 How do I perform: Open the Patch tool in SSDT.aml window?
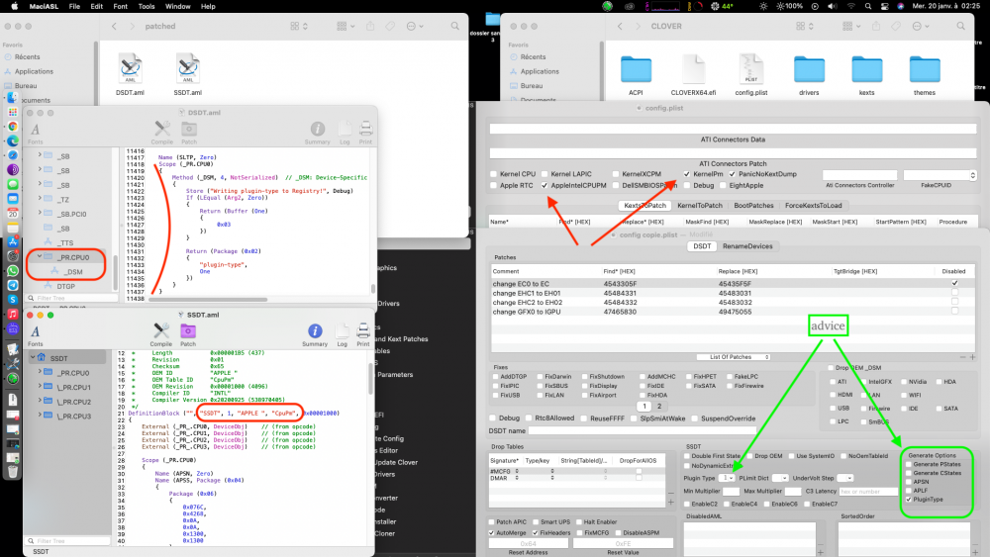tap(188, 334)
